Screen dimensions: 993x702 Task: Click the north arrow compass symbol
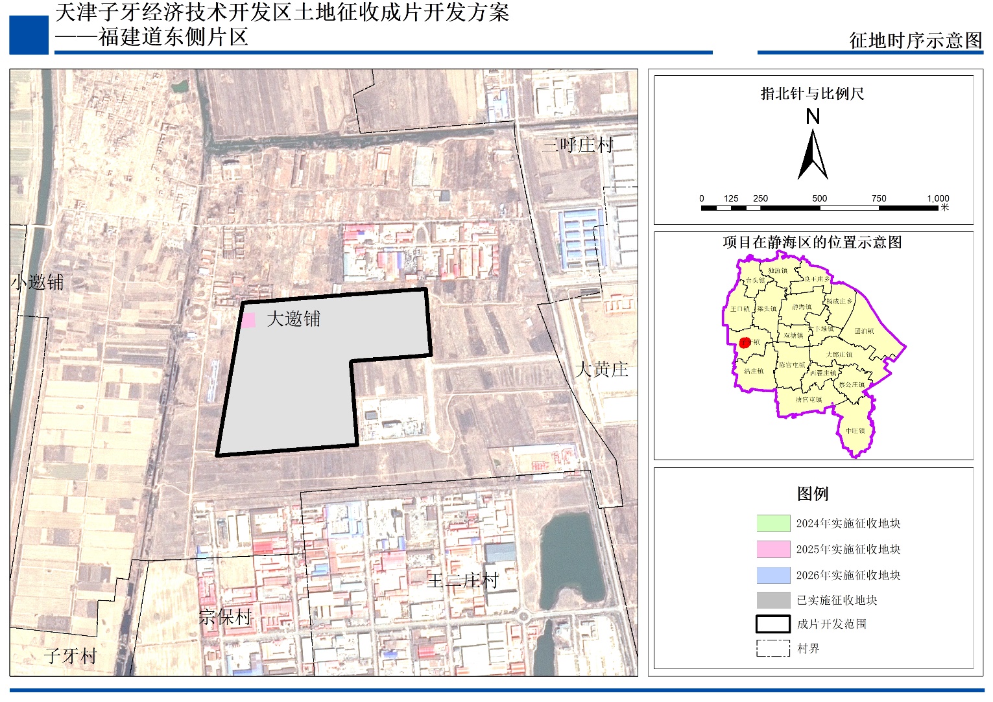812,154
